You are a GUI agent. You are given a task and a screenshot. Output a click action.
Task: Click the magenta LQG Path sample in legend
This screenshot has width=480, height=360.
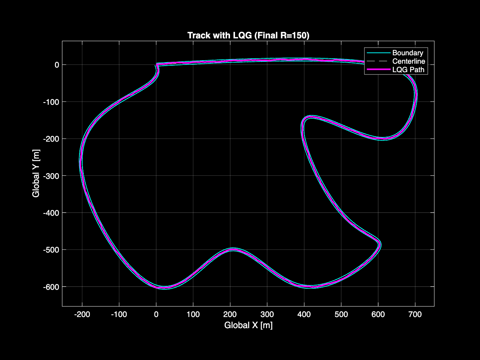coord(378,70)
